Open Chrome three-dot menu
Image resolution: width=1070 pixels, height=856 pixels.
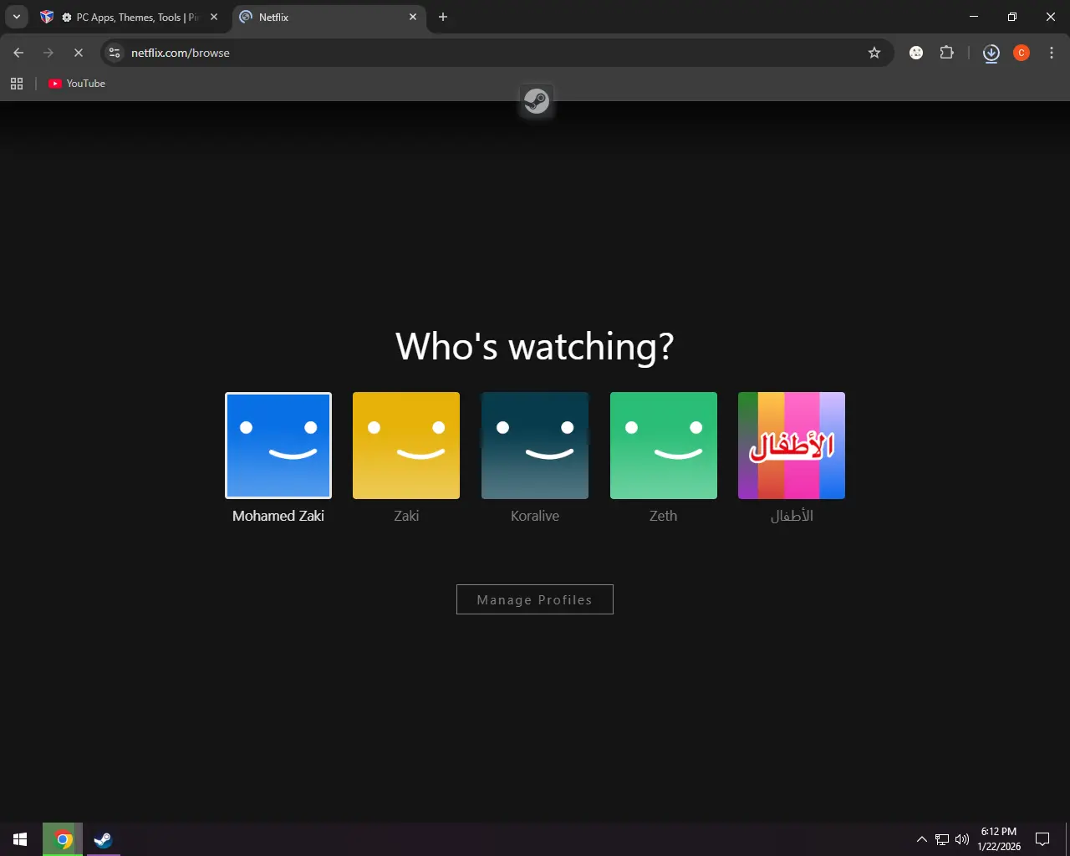point(1052,53)
